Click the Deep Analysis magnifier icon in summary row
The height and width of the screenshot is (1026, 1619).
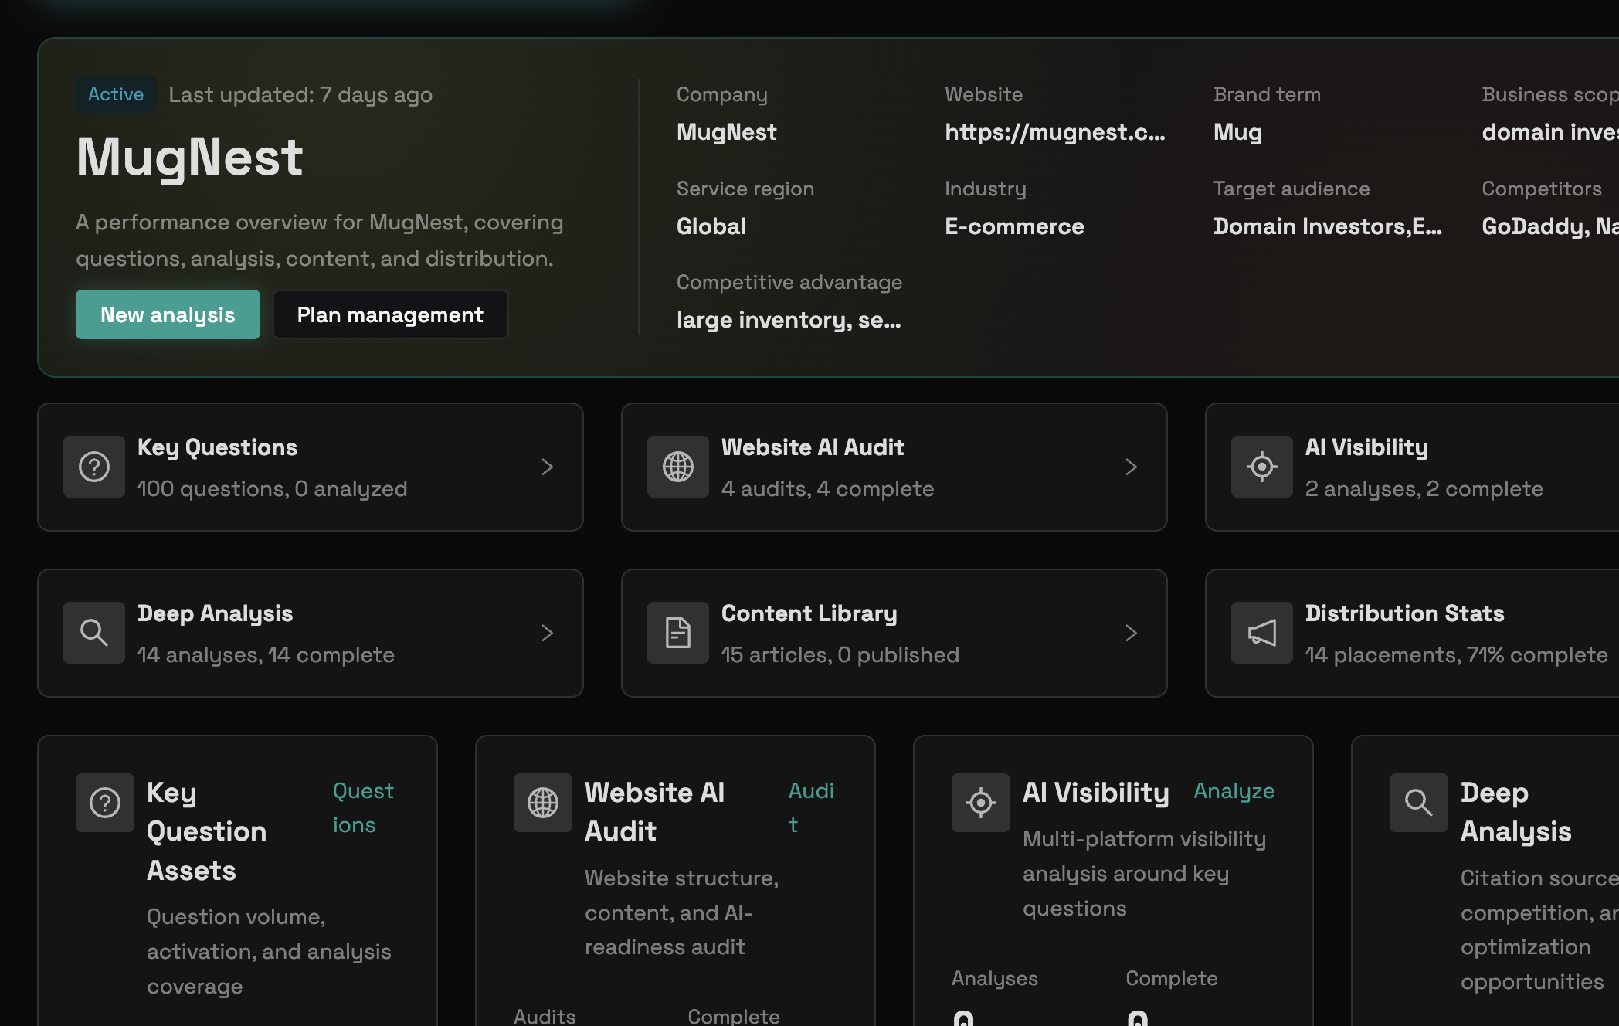click(94, 633)
